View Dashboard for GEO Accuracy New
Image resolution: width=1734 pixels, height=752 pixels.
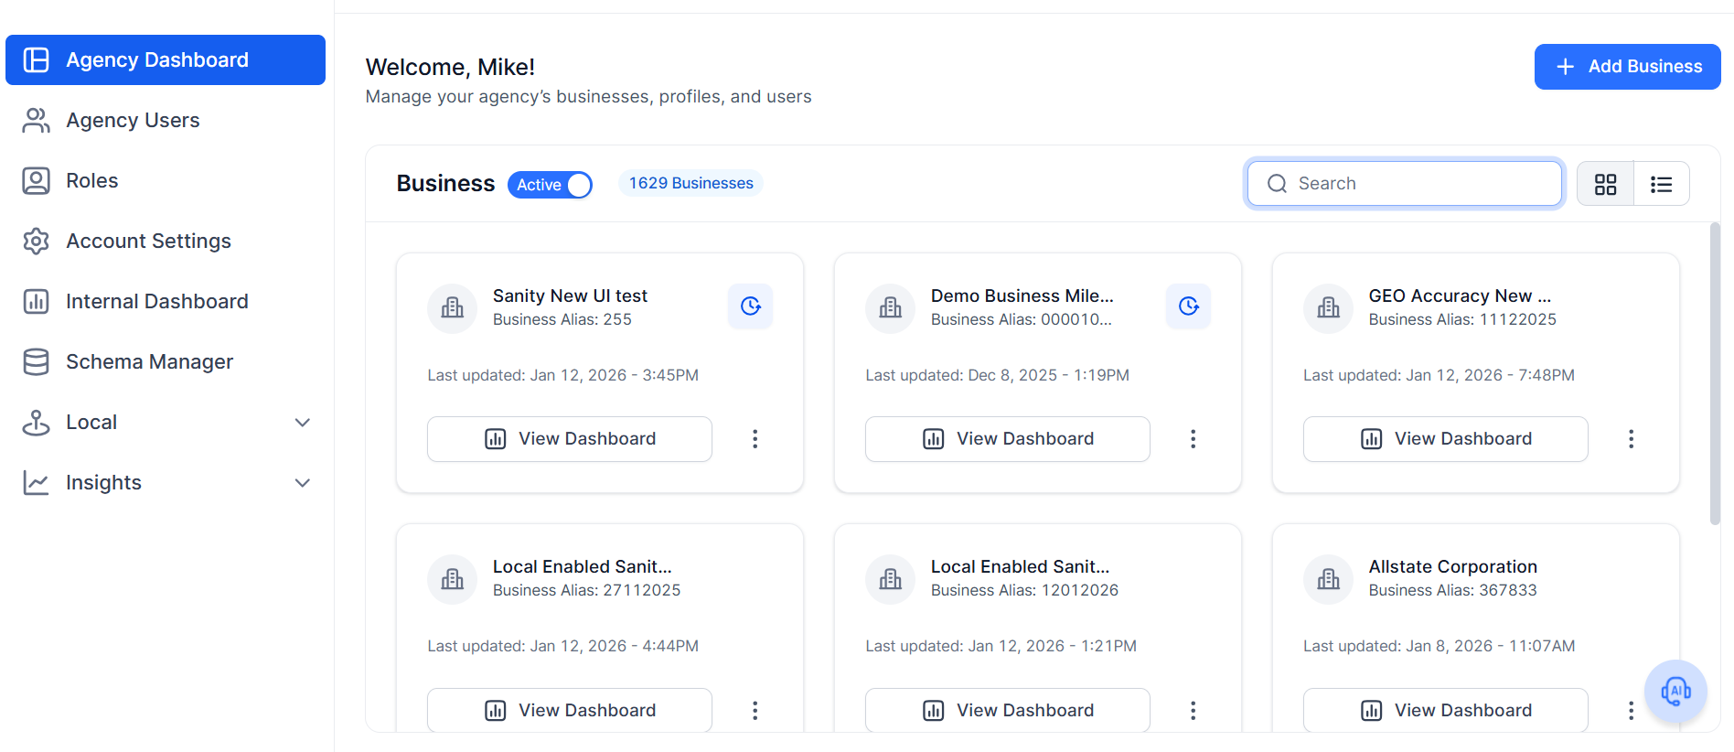pyautogui.click(x=1445, y=439)
